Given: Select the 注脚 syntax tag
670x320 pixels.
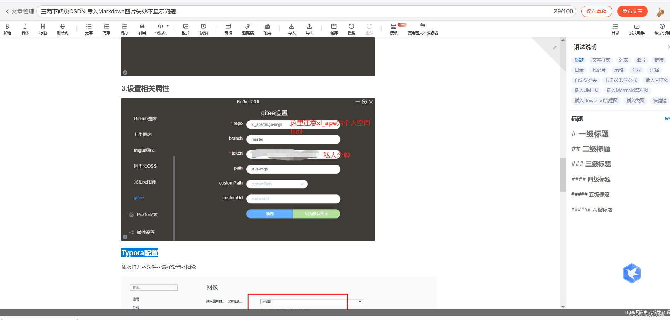Looking at the screenshot, I should coord(637,70).
